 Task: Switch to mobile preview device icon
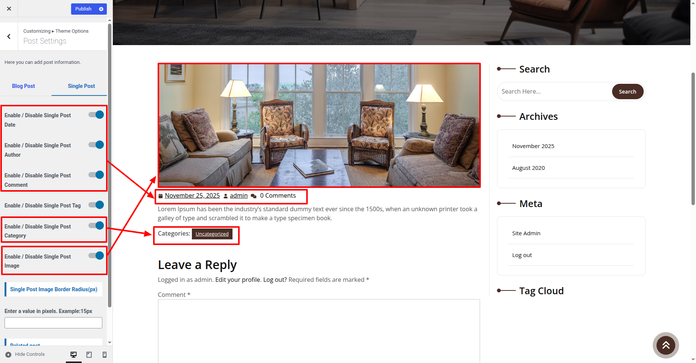coord(105,354)
